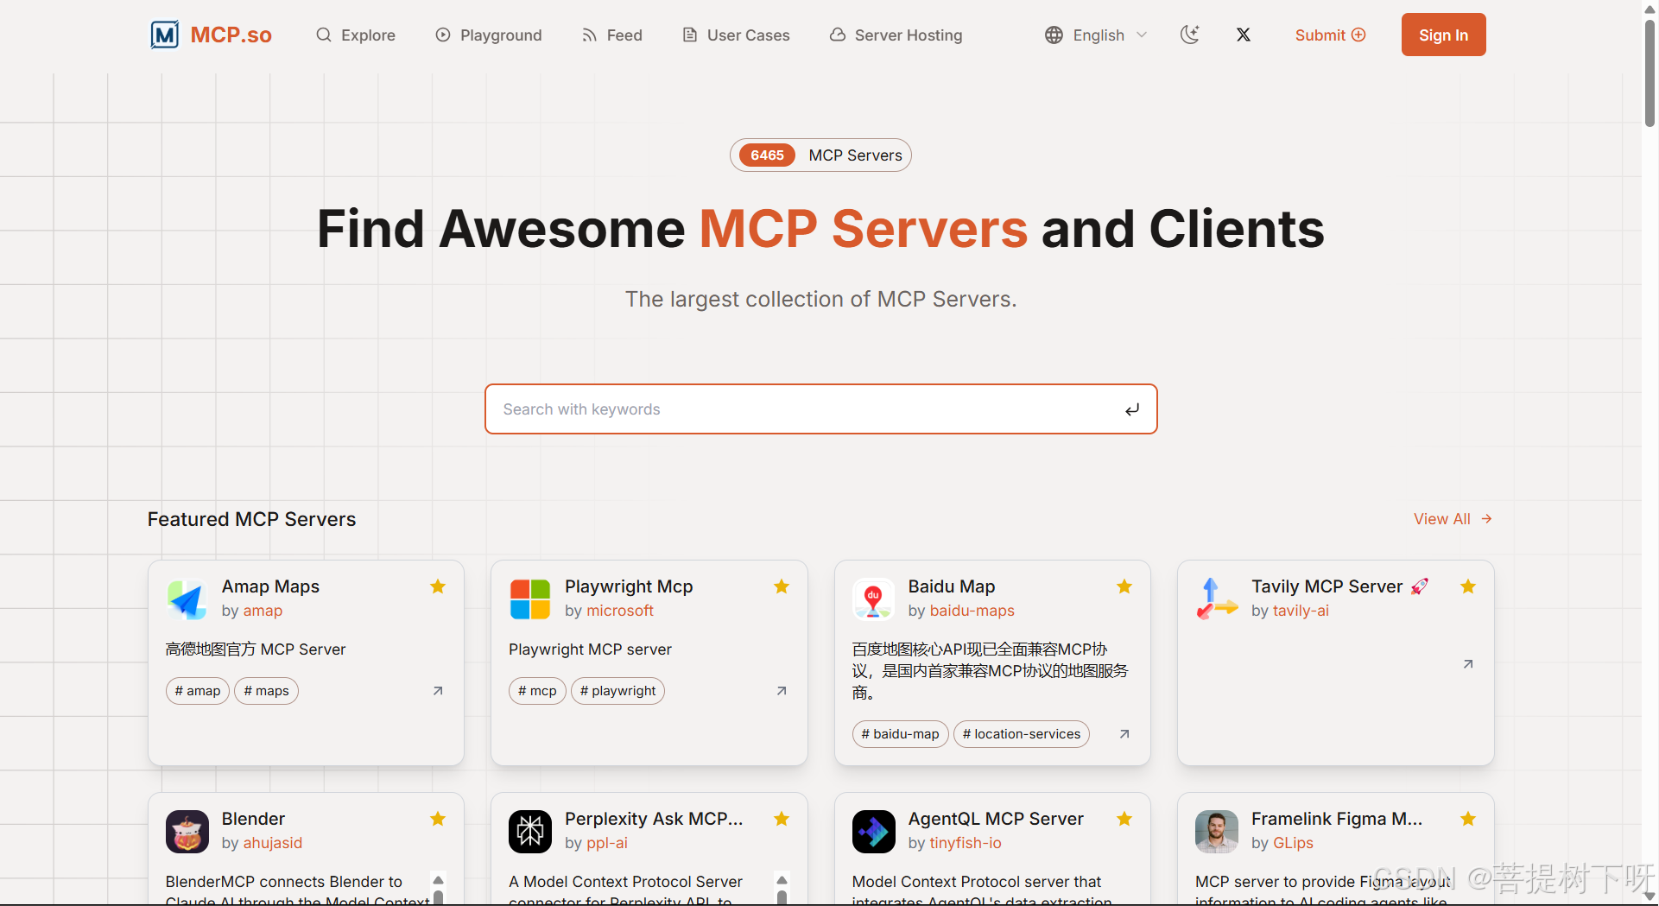The image size is (1659, 906).
Task: Open Playwright Mcp external arrow icon
Action: pyautogui.click(x=782, y=691)
